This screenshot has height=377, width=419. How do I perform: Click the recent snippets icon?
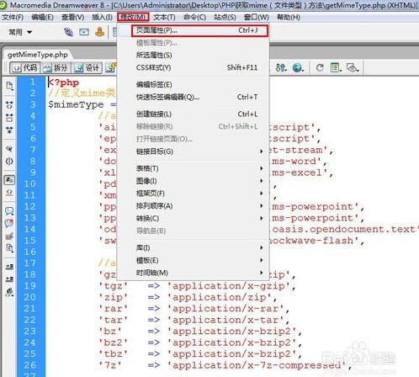pos(9,248)
